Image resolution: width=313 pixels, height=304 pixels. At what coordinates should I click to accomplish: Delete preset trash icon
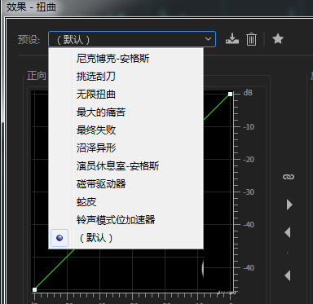251,39
